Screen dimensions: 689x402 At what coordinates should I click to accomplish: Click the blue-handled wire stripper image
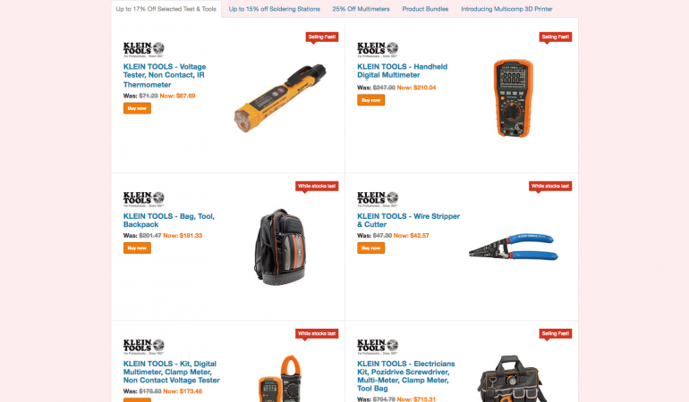click(514, 247)
